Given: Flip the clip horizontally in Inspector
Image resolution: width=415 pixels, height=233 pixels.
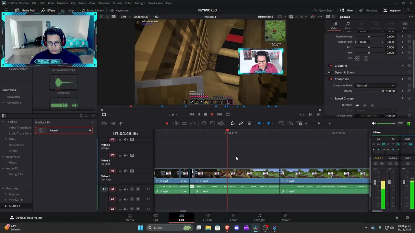Looking at the screenshot, I should pos(358,58).
